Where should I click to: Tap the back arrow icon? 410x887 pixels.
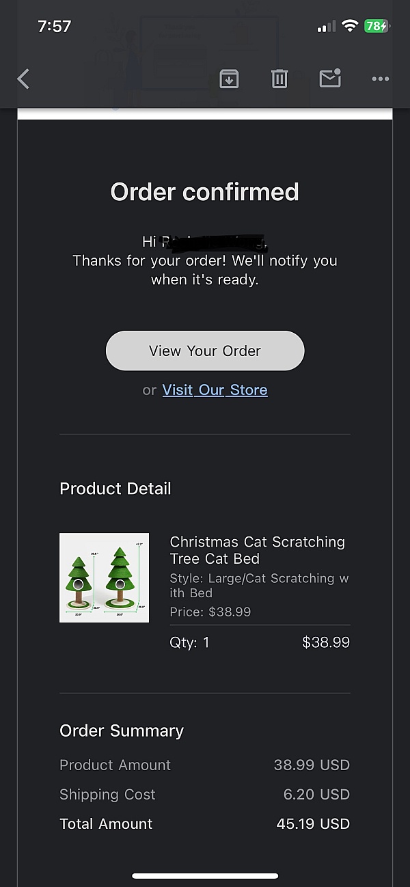(x=23, y=79)
